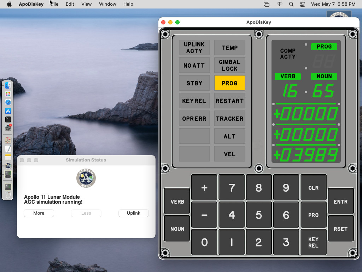The image size is (362, 272).
Task: Open the View menu
Action: click(x=86, y=4)
